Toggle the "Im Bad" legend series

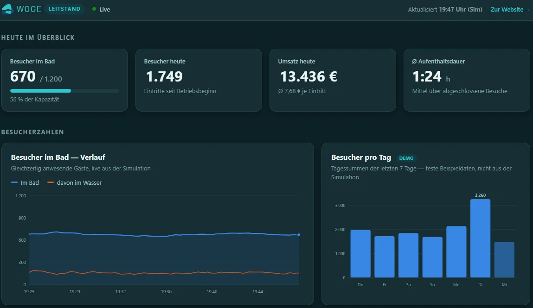(25, 182)
